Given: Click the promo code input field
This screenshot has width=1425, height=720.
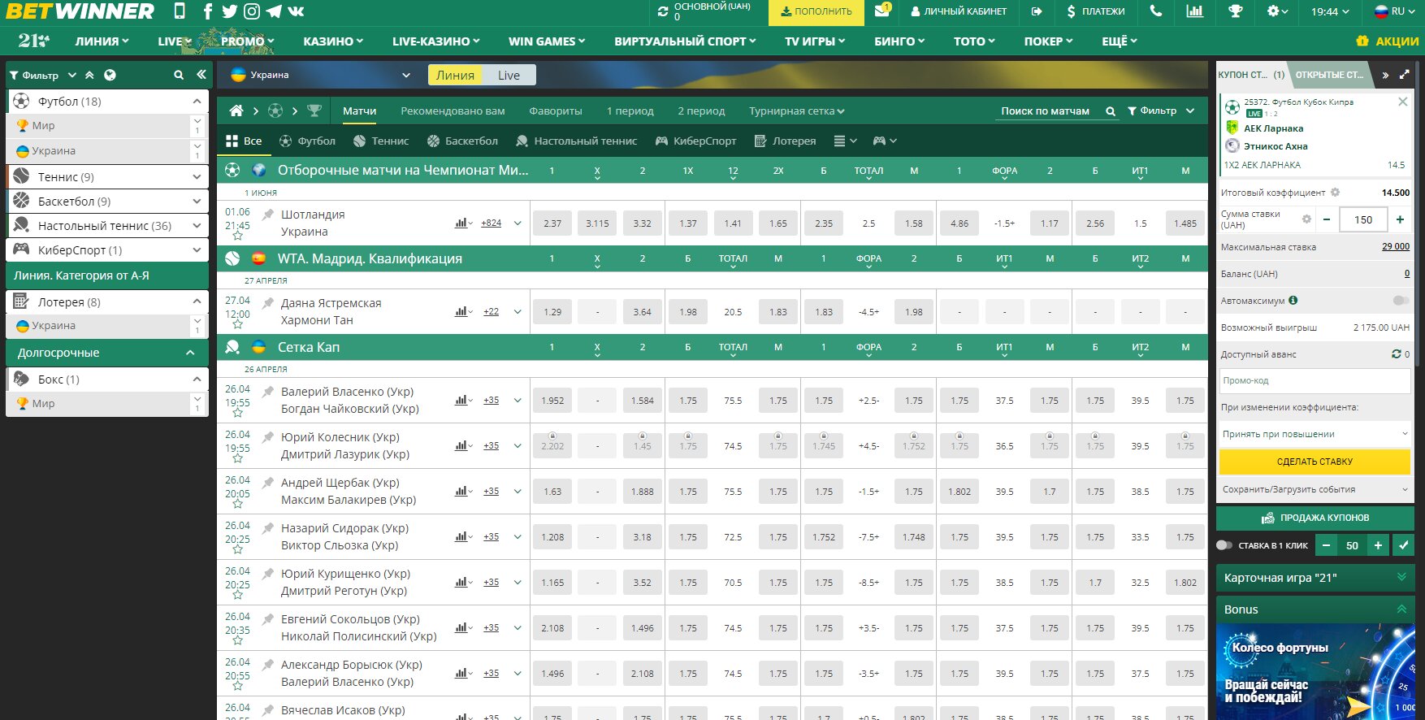Looking at the screenshot, I should 1315,380.
